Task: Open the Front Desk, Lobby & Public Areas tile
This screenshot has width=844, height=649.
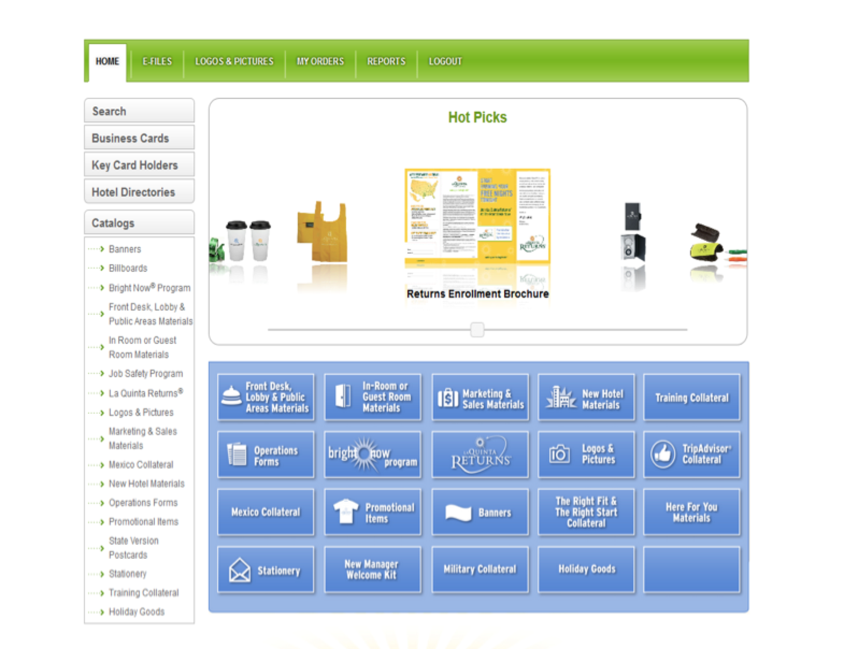Action: pos(266,397)
